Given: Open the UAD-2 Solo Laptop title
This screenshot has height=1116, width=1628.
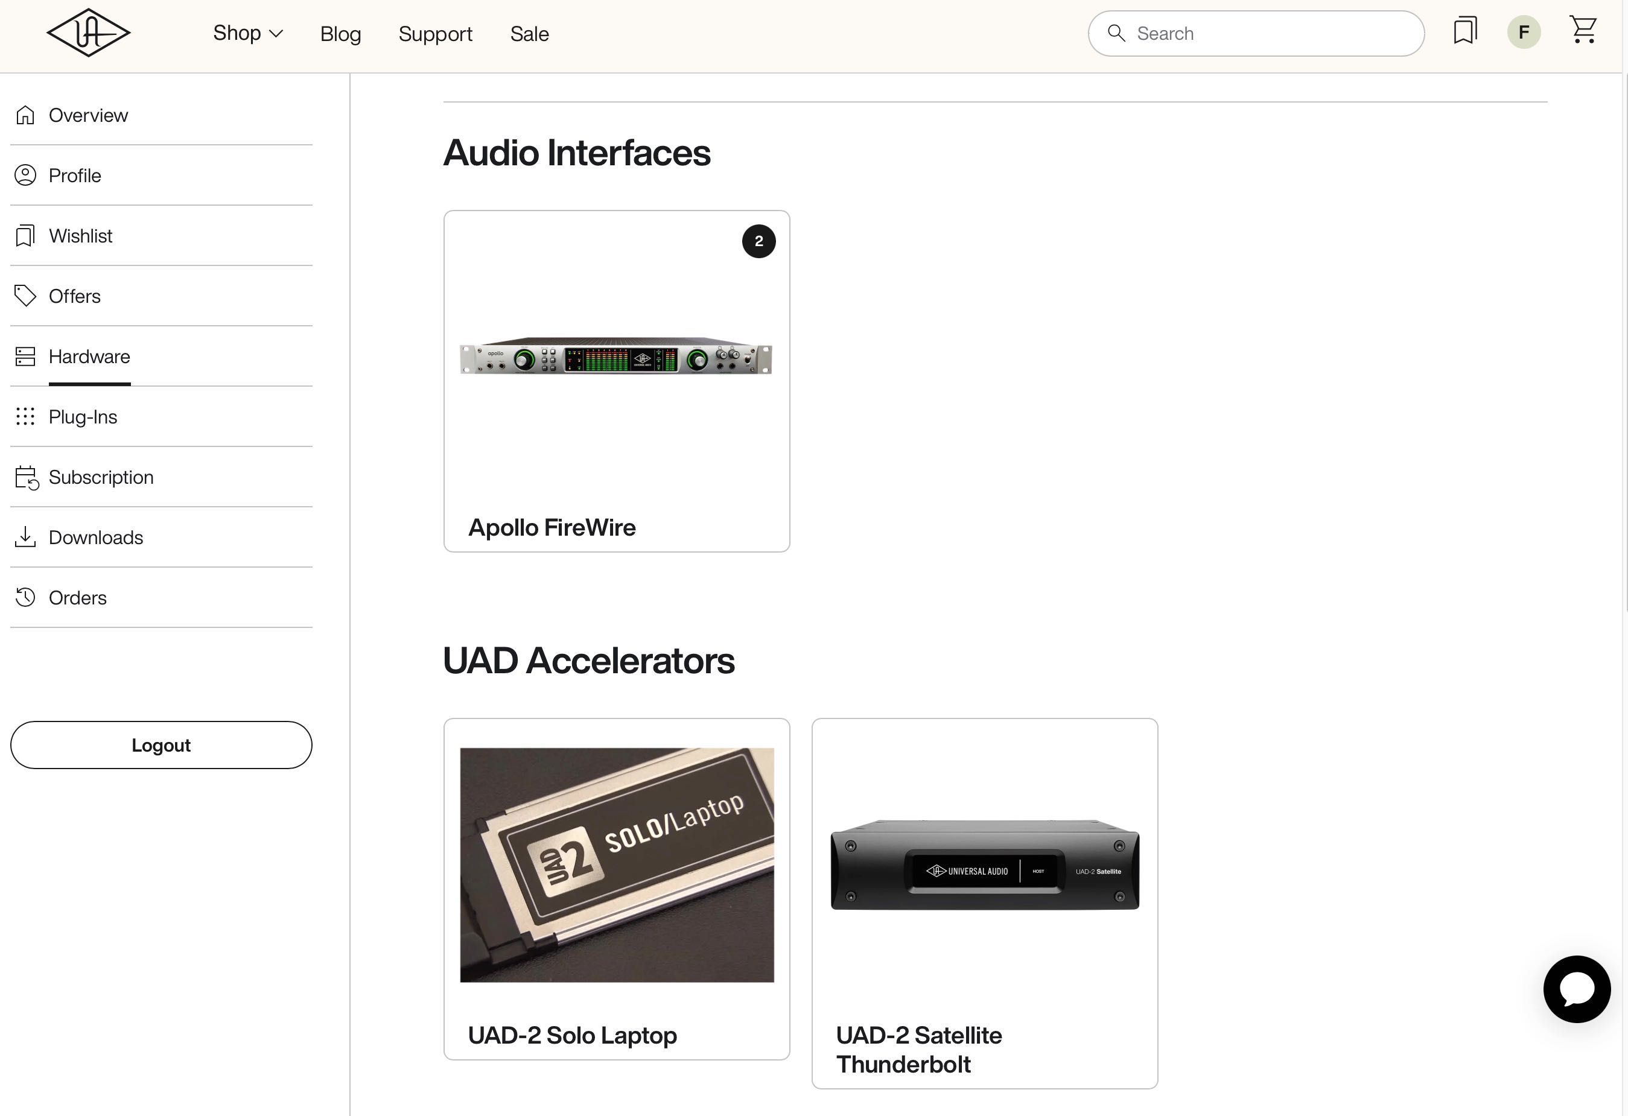Looking at the screenshot, I should tap(572, 1035).
